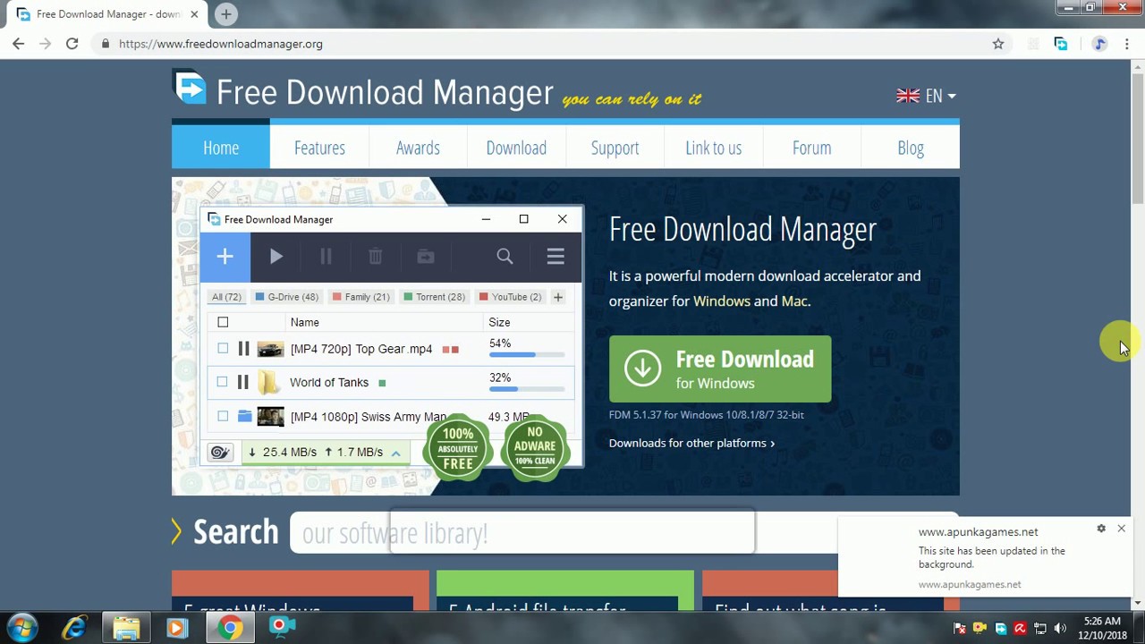Open Chrome's three-dot menu
Viewport: 1145px width, 644px height.
(1126, 43)
